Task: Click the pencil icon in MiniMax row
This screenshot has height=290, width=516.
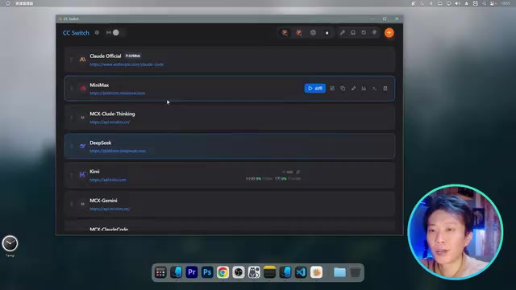Action: click(x=353, y=88)
